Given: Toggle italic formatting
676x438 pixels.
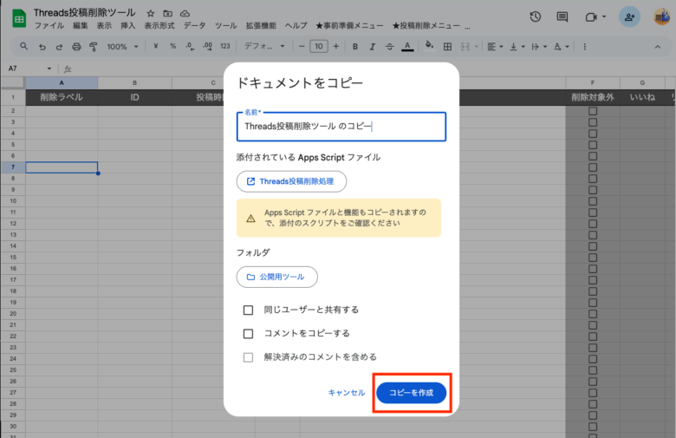Looking at the screenshot, I should [x=373, y=47].
